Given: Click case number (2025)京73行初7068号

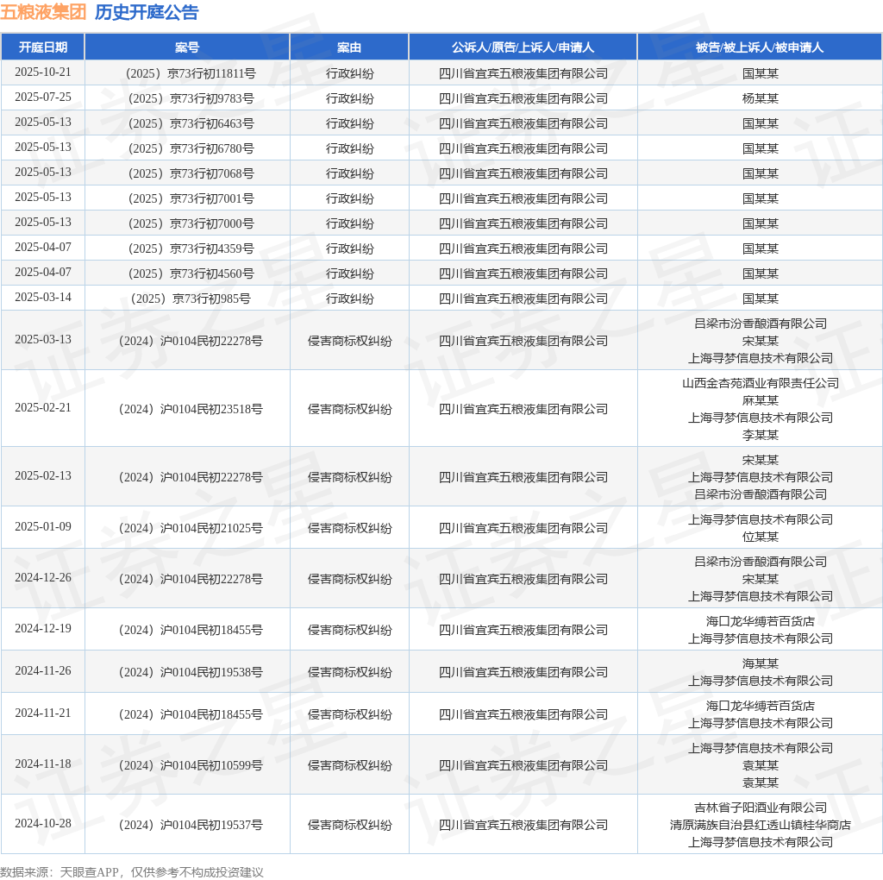Looking at the screenshot, I should pos(191,173).
